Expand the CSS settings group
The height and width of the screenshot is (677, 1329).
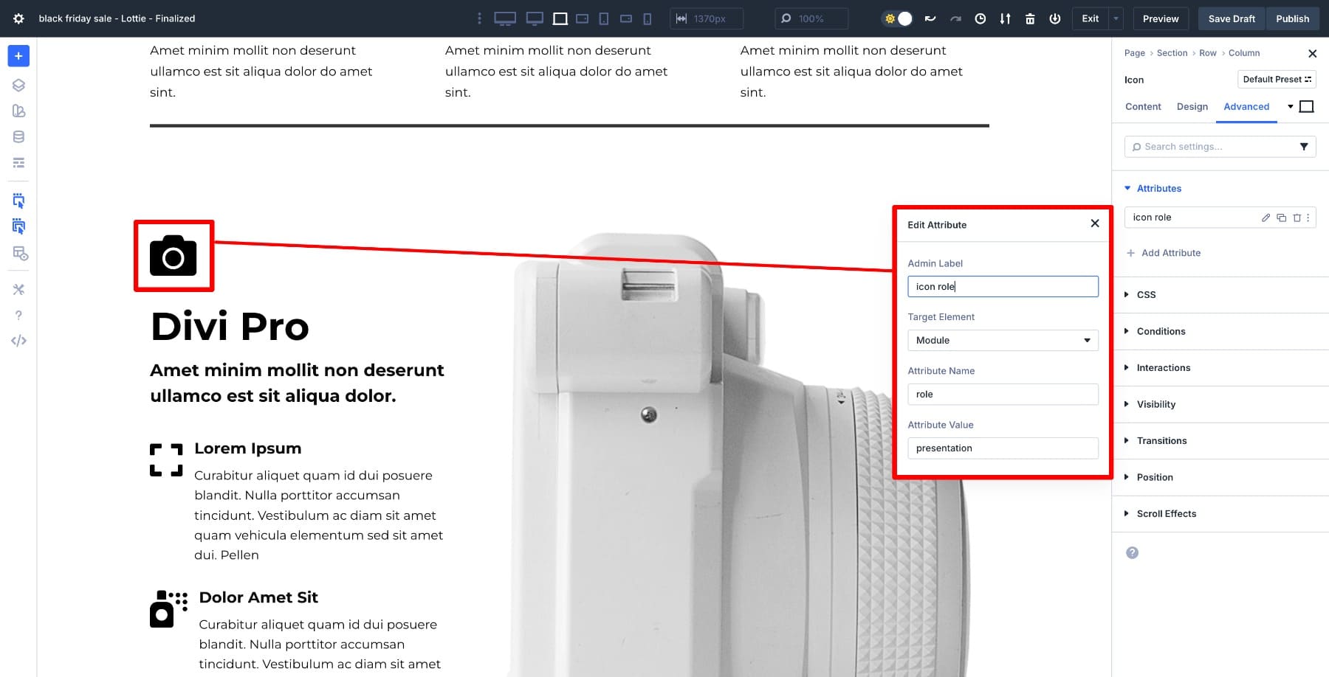pos(1146,294)
